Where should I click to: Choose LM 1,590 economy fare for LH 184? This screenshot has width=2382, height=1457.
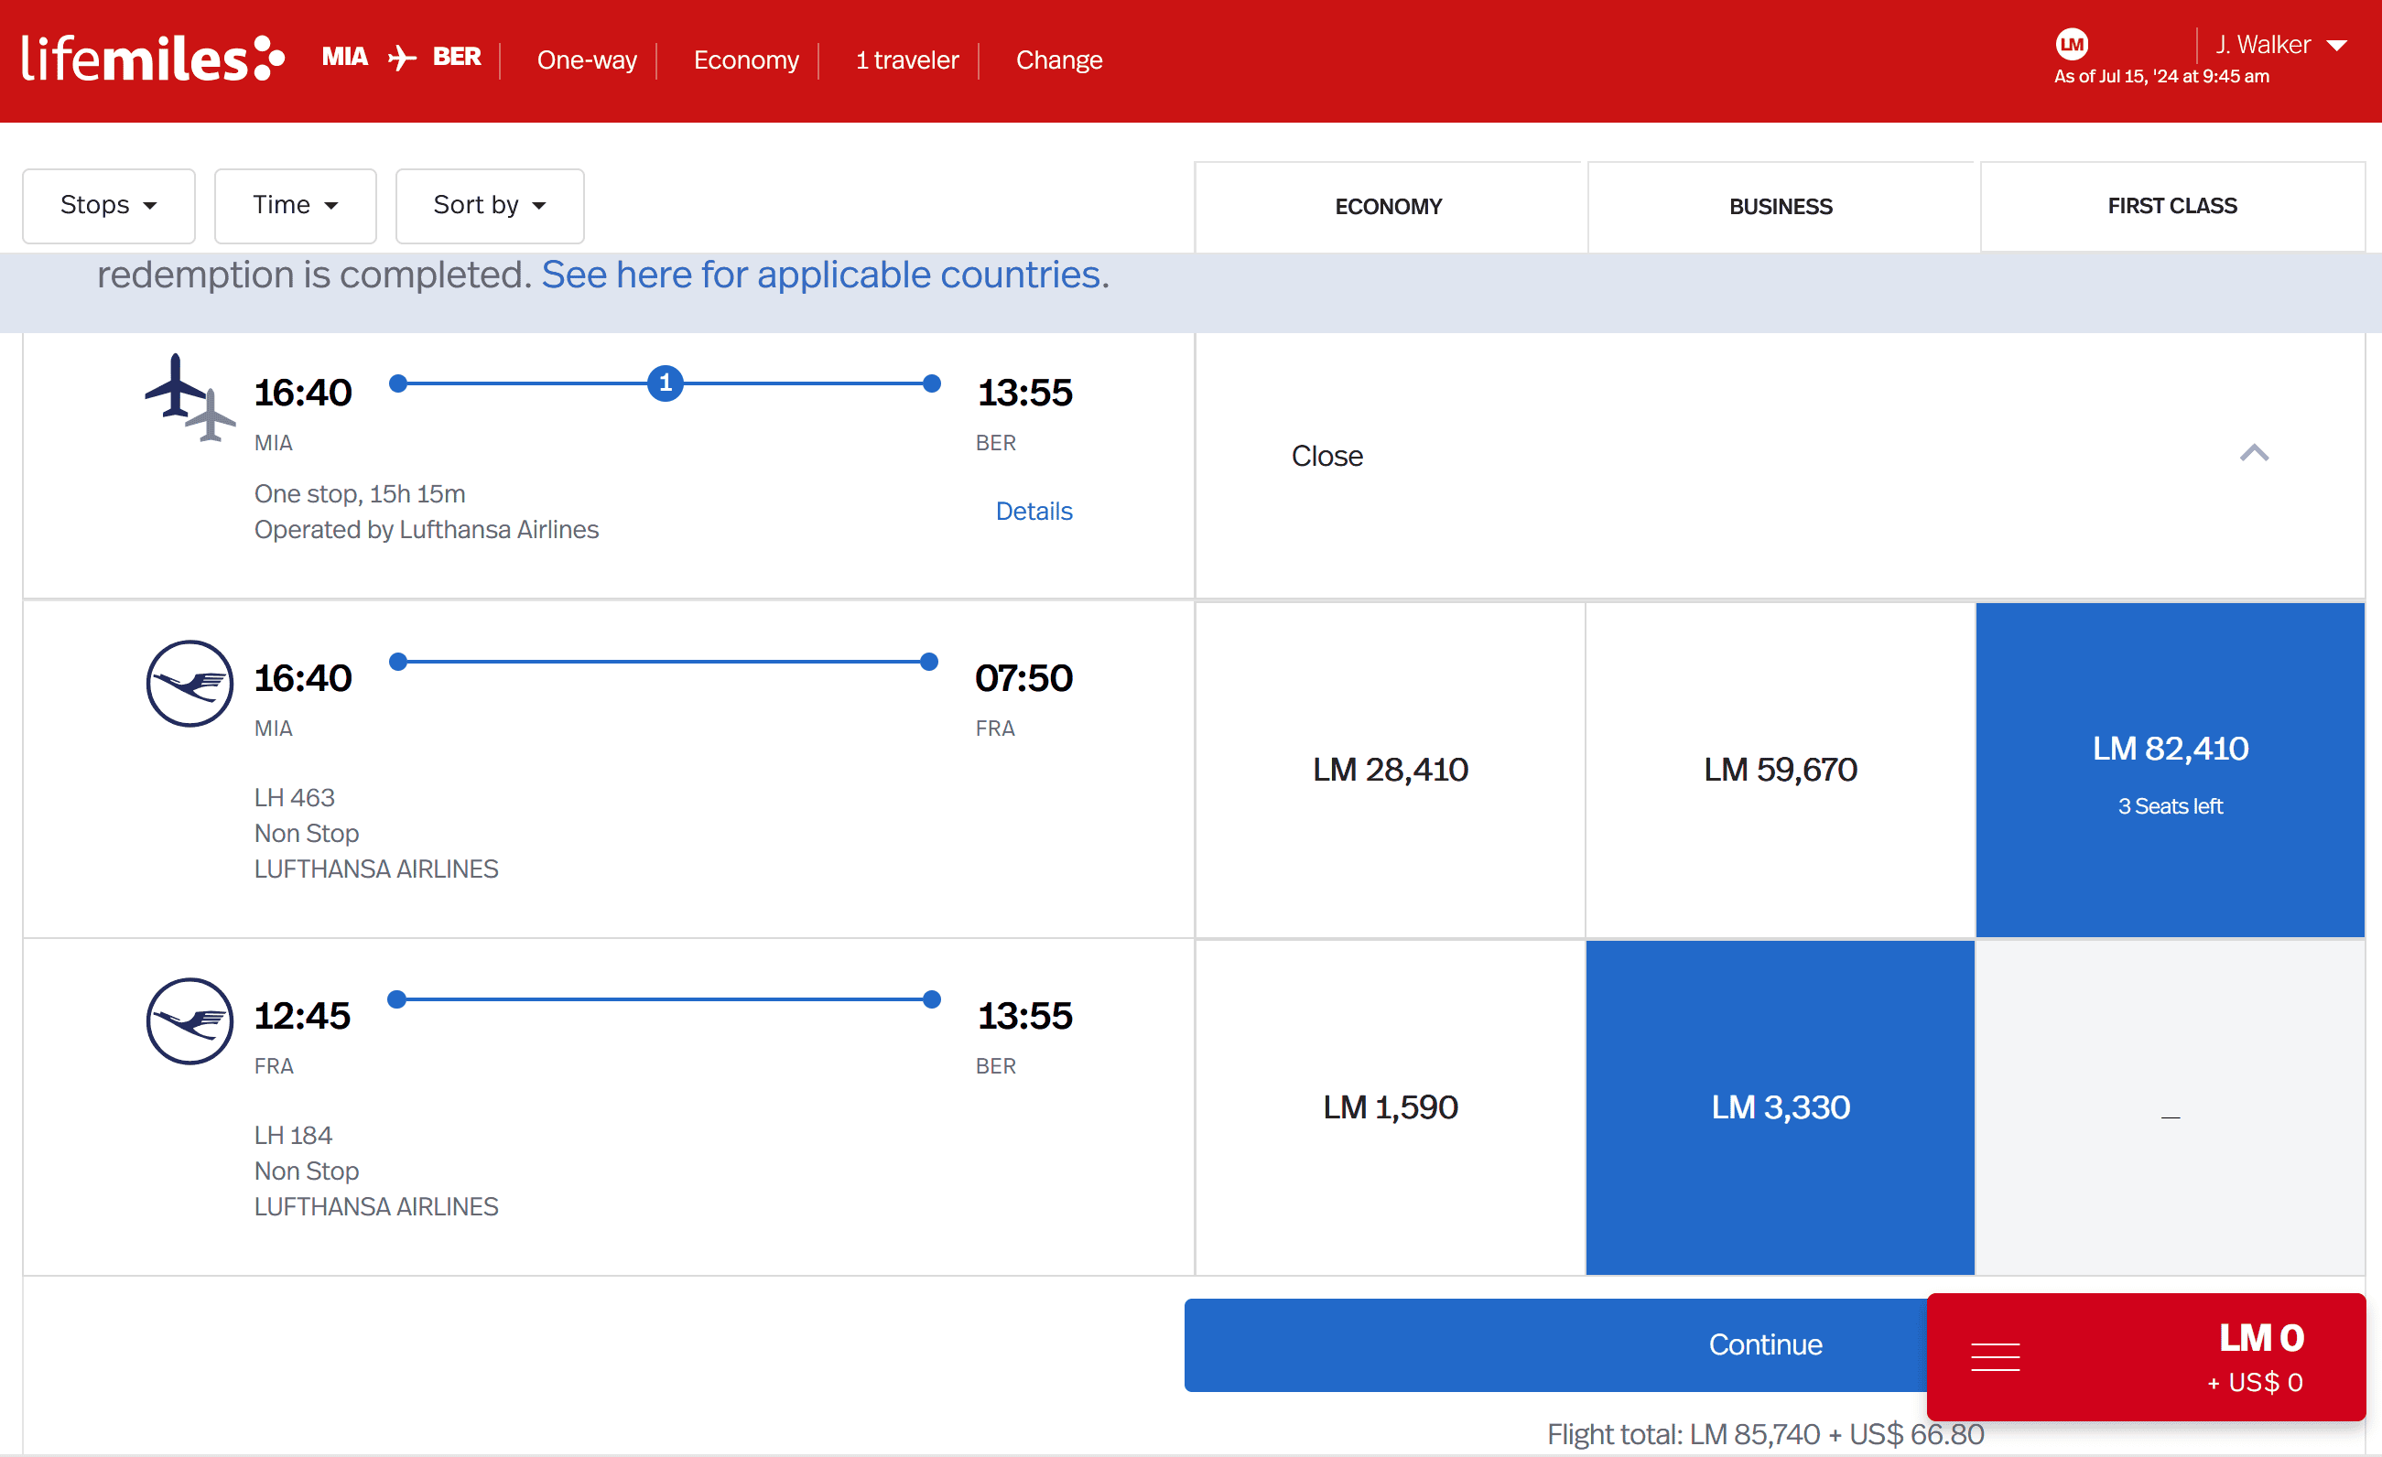tap(1389, 1106)
